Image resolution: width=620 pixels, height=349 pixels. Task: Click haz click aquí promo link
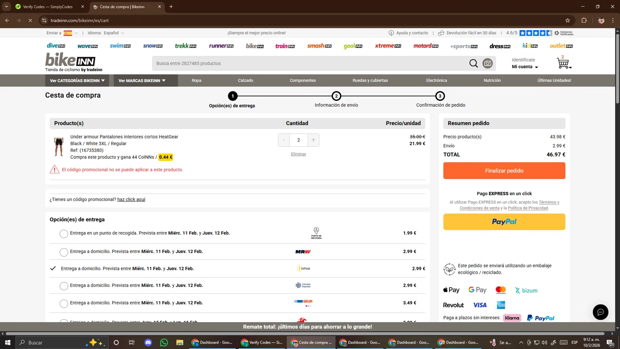tap(131, 199)
